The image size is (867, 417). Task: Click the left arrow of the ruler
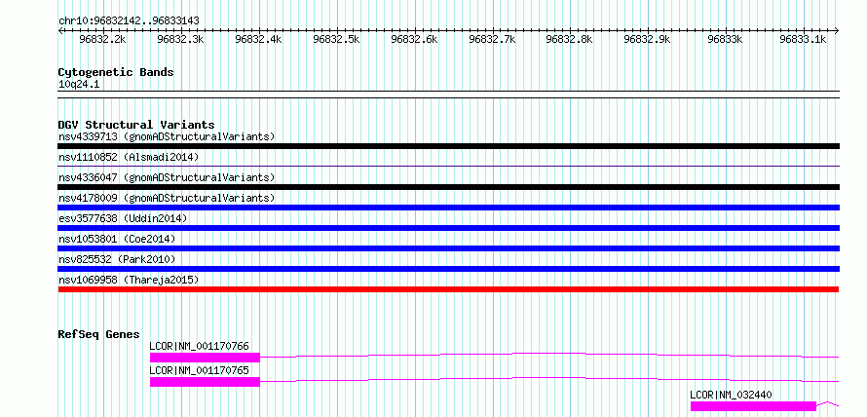pyautogui.click(x=60, y=30)
